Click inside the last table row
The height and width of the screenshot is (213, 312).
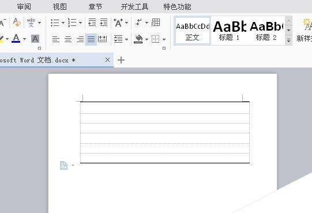pyautogui.click(x=165, y=158)
